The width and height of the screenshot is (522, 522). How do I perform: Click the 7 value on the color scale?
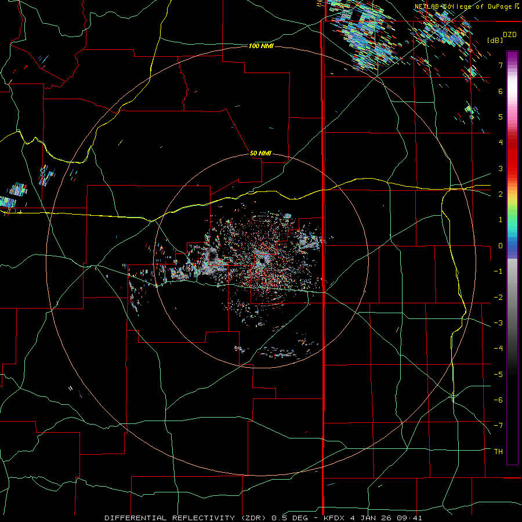click(501, 65)
